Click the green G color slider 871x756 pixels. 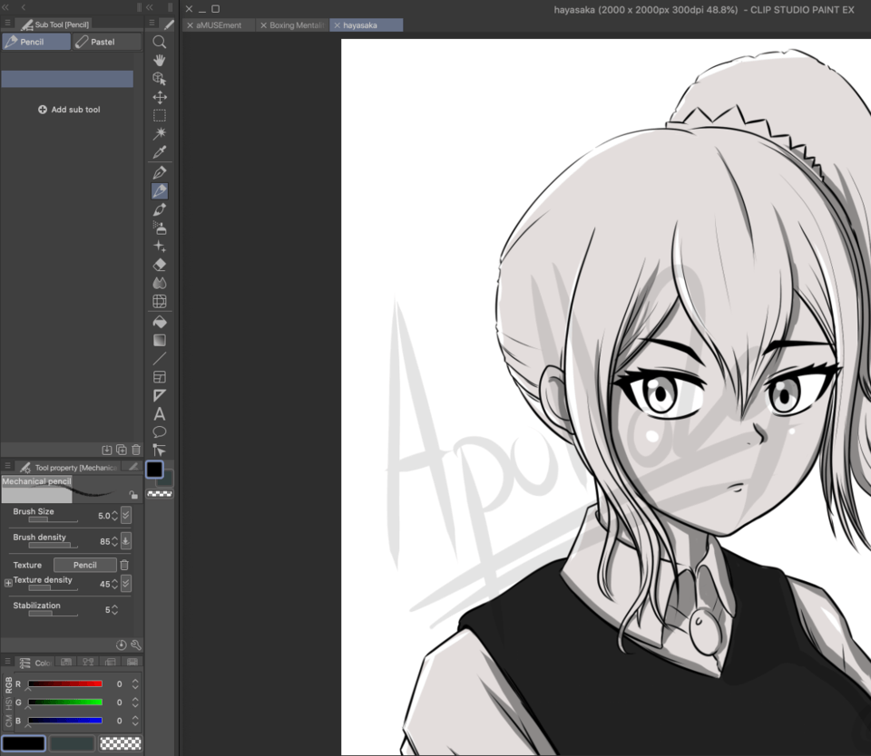(65, 703)
